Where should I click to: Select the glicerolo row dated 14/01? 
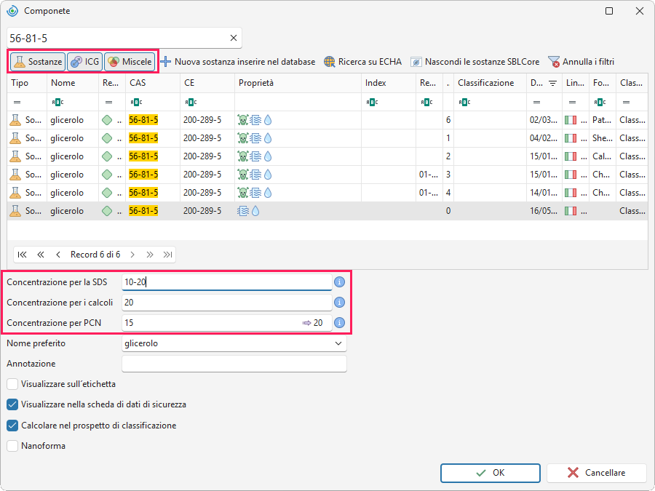pyautogui.click(x=327, y=193)
